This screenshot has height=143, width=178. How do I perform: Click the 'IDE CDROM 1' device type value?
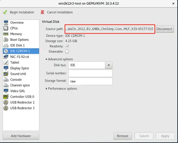(75, 36)
